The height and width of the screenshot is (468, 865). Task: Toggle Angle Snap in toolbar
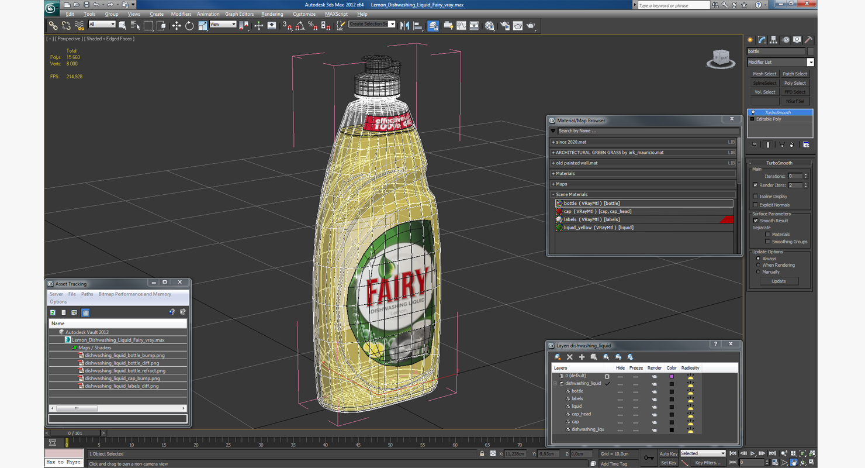(x=300, y=26)
